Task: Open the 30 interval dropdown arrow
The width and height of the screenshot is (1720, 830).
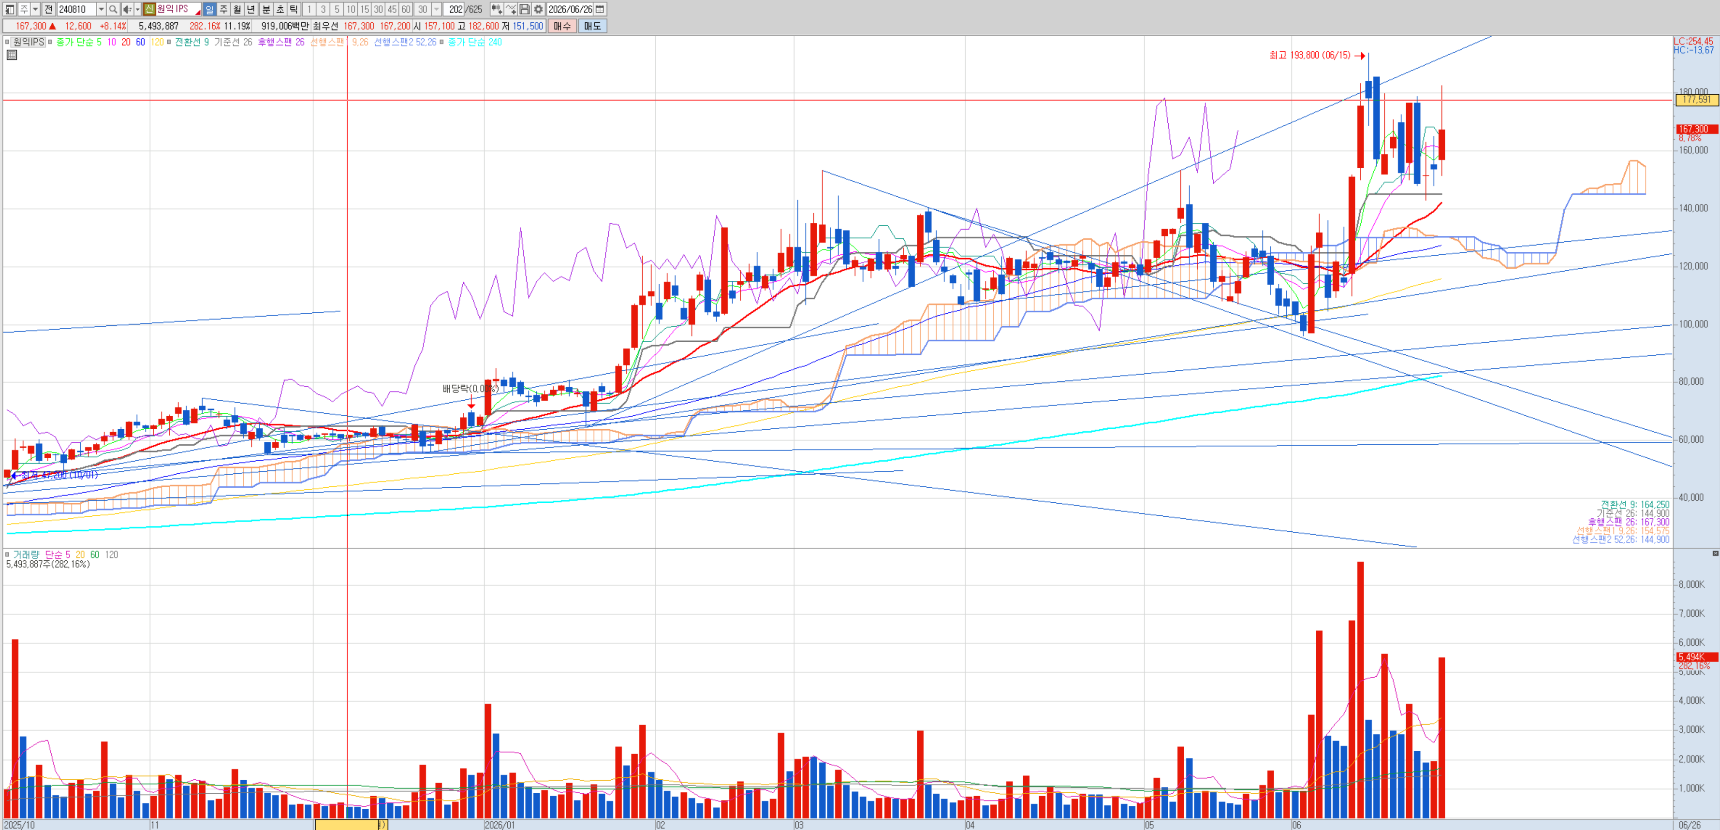Action: (x=437, y=9)
